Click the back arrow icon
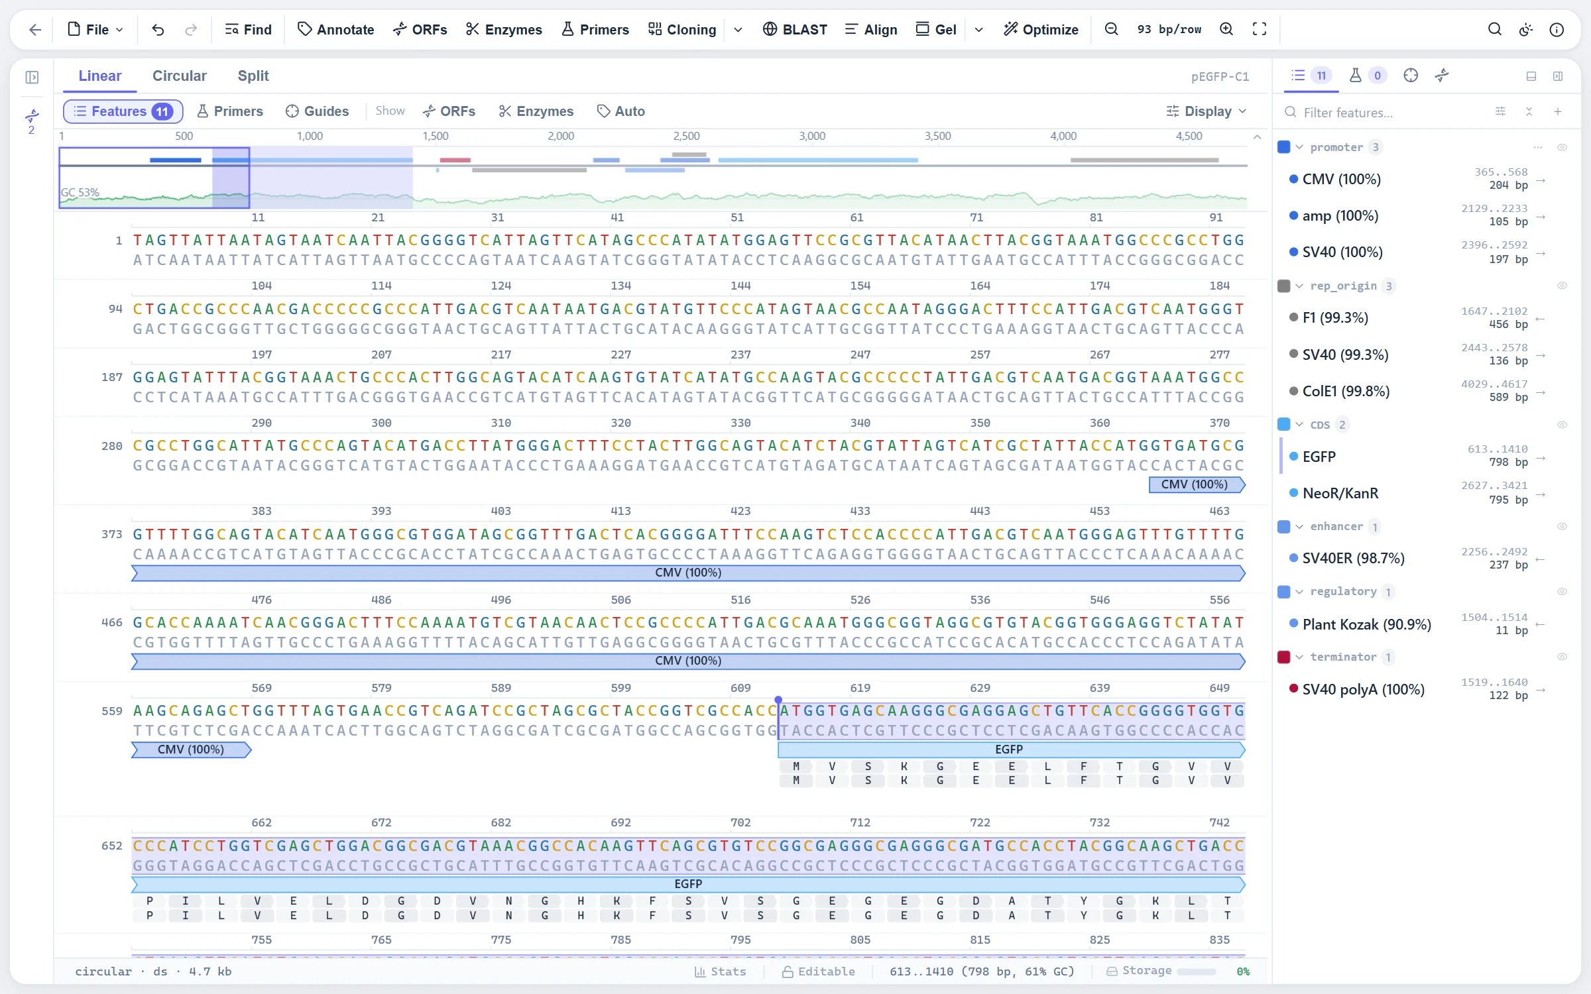Screen dimensions: 1591x994 [x=35, y=29]
